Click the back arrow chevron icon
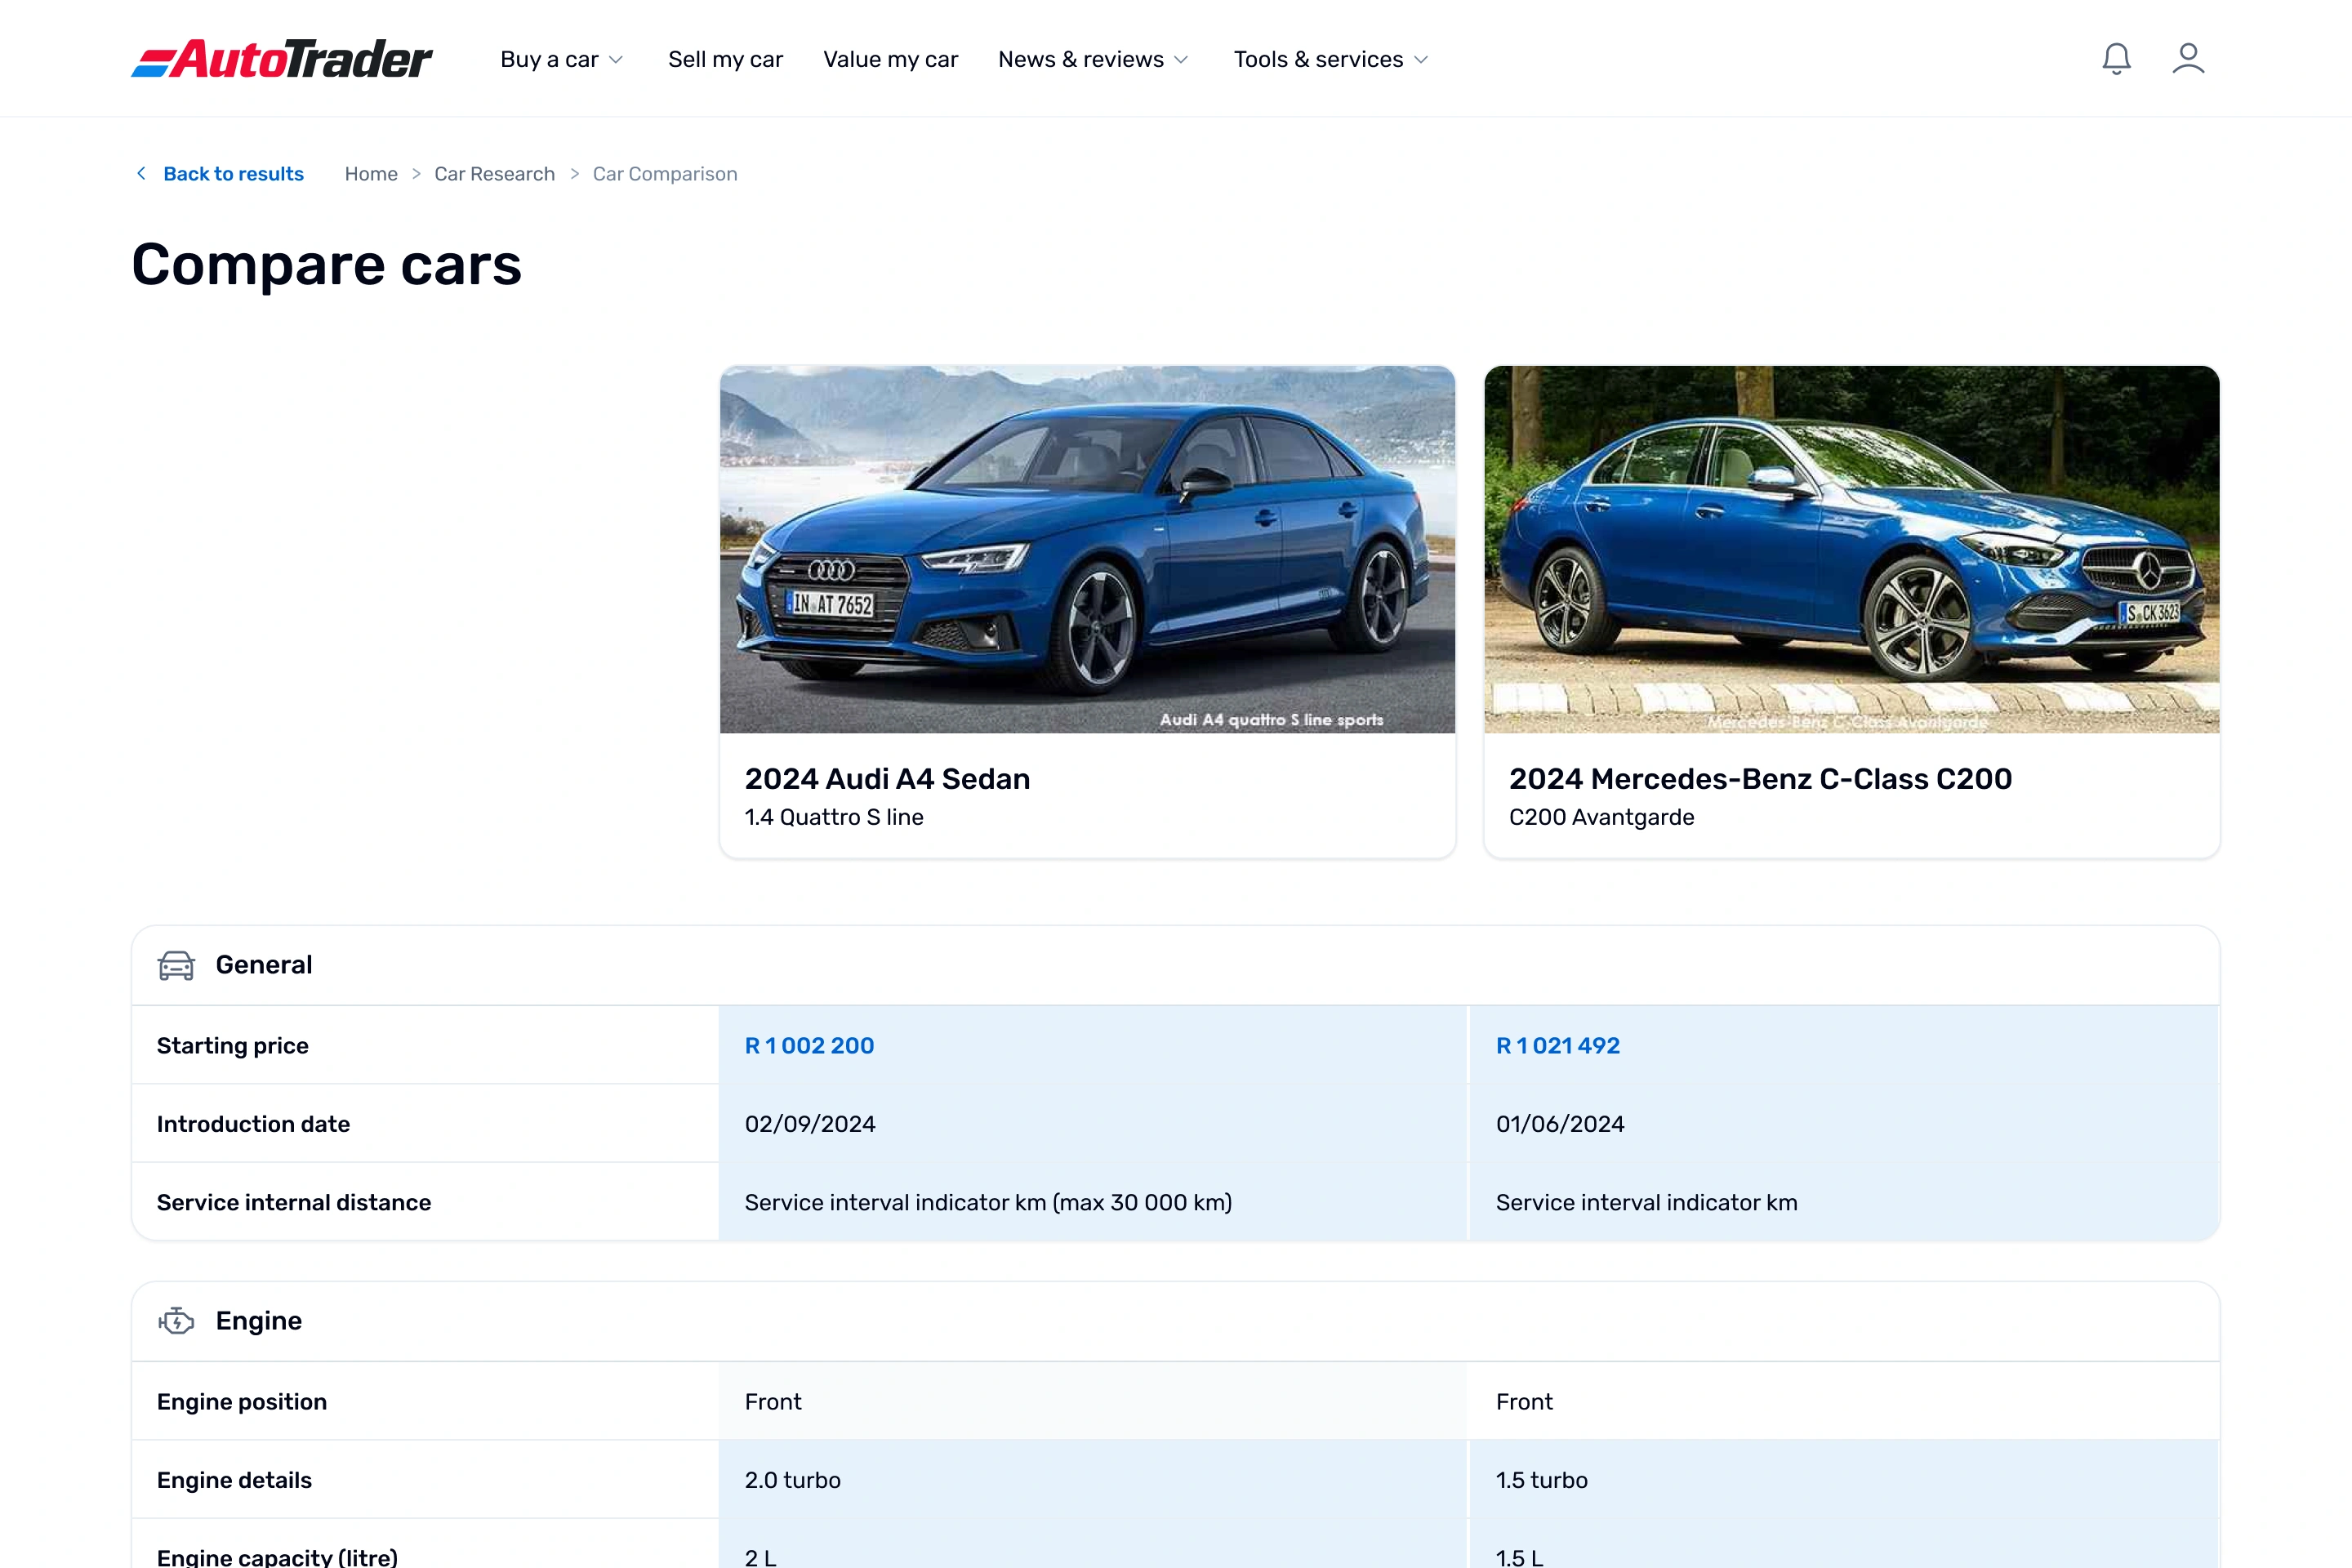The width and height of the screenshot is (2352, 1568). 141,174
